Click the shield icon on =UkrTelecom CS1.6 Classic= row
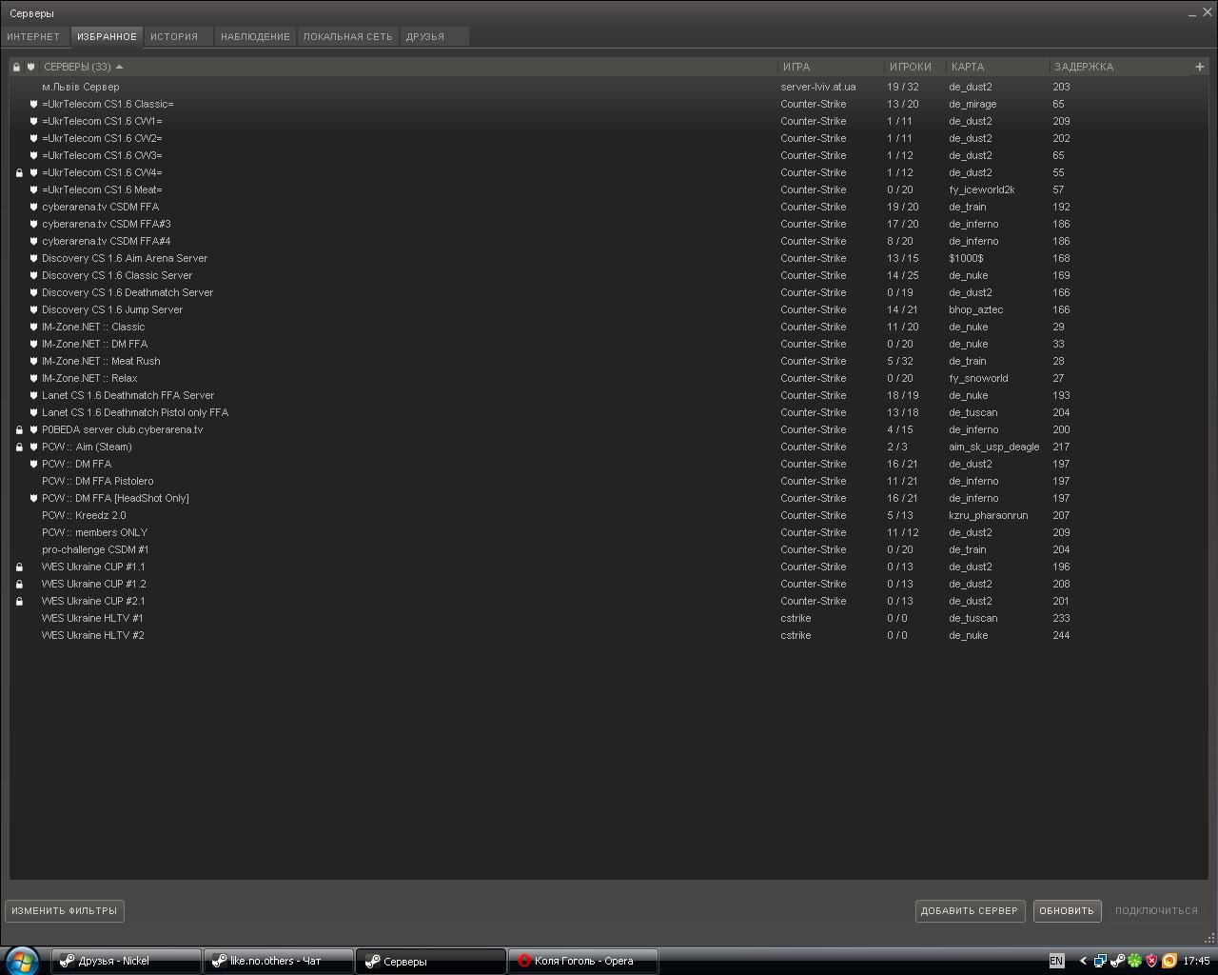Screen dimensions: 1218x975 [x=33, y=104]
